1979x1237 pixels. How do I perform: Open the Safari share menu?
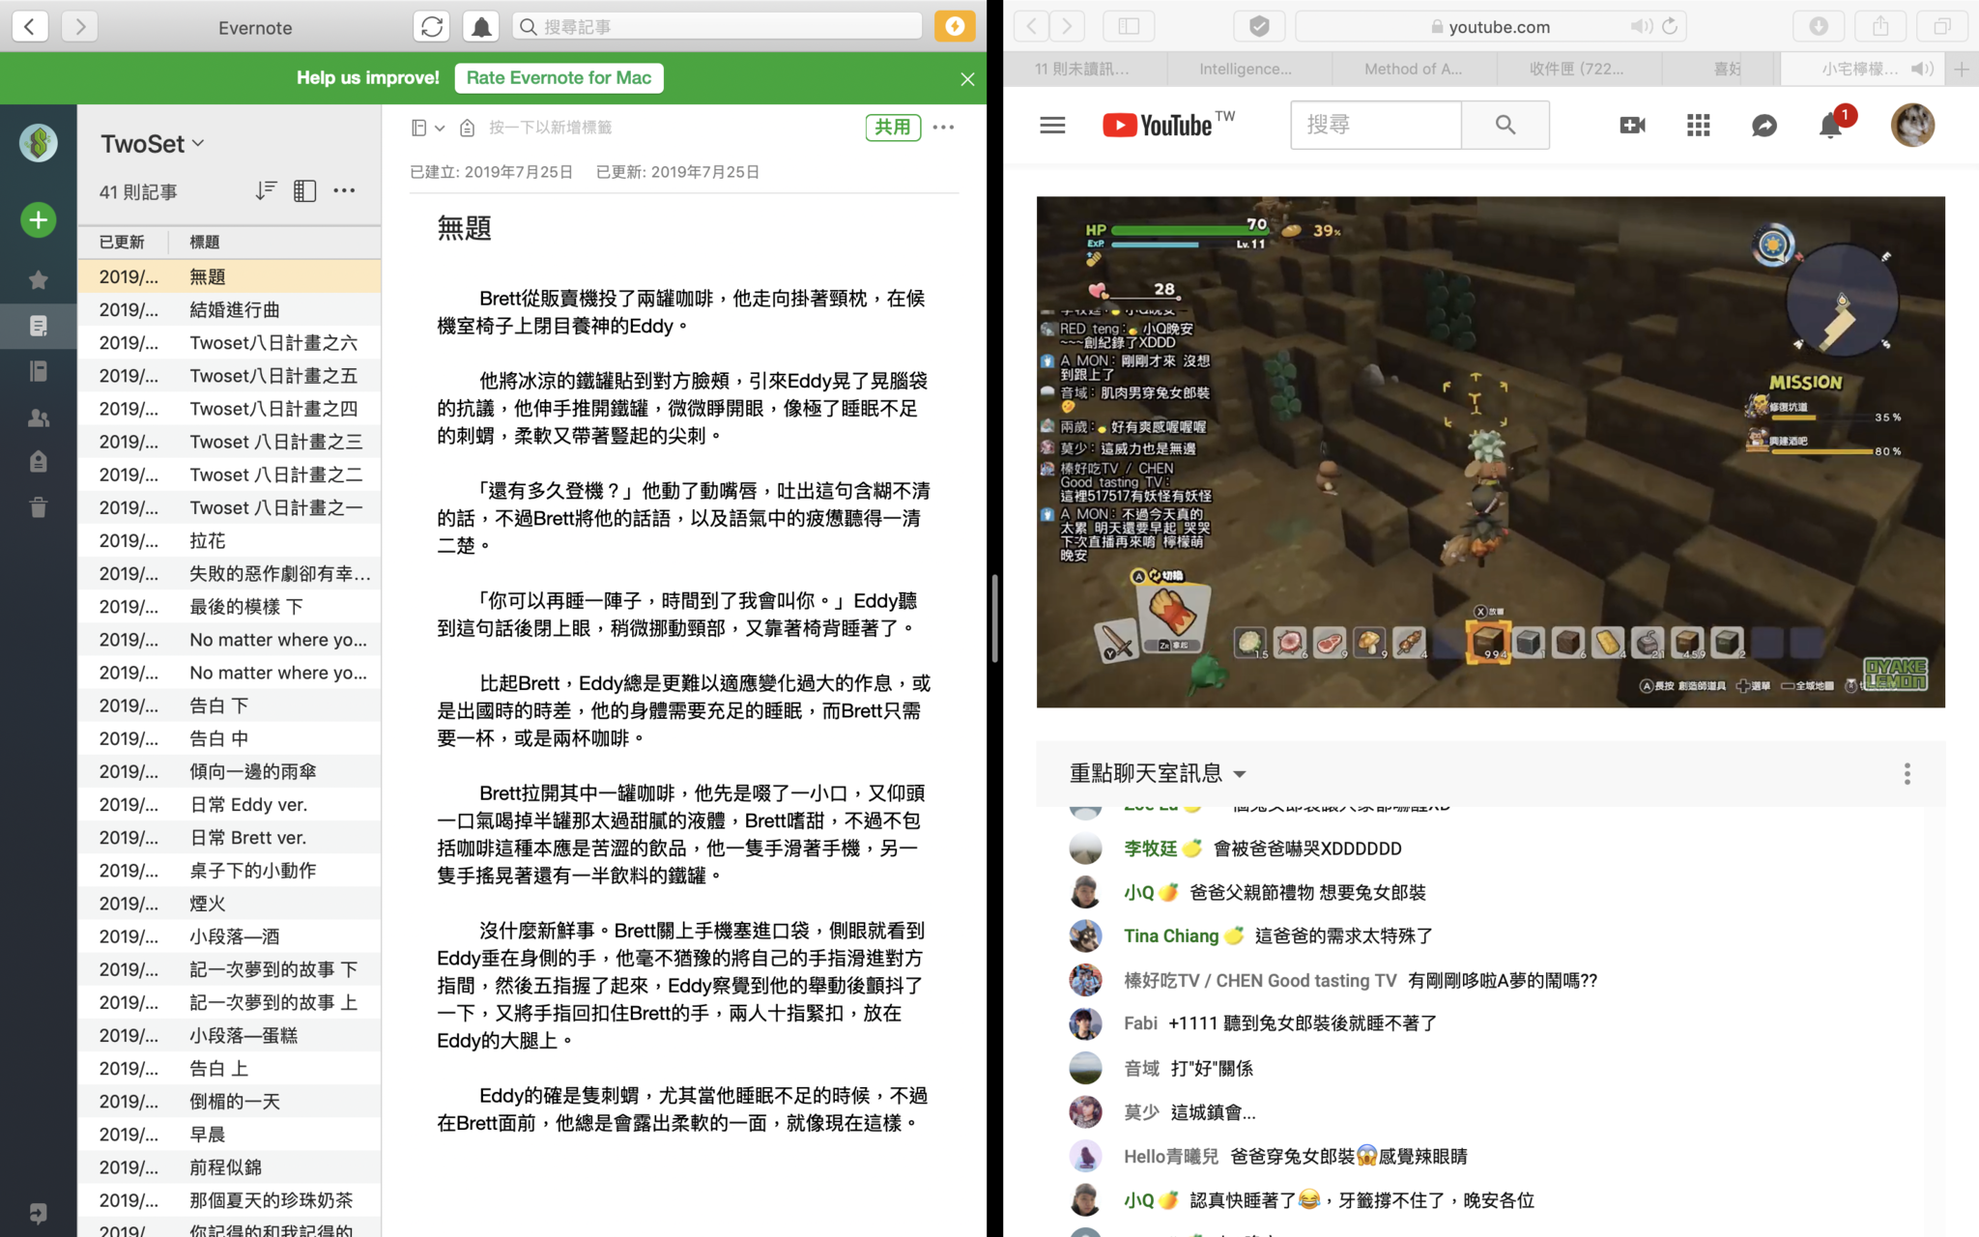coord(1880,26)
